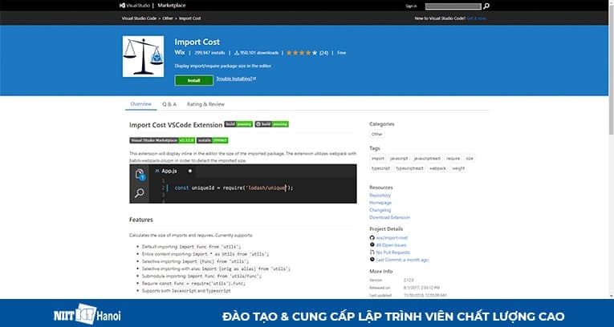Open the No Pull Requests link
This screenshot has width=614, height=327.
(392, 252)
